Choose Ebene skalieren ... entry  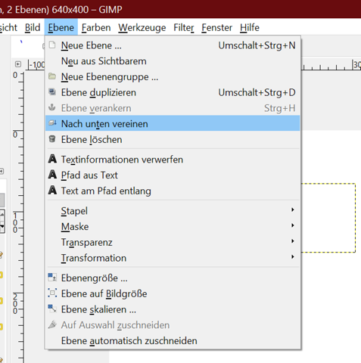173,309
